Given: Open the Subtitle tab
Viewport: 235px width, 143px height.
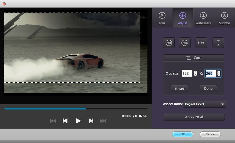Looking at the screenshot, I should tap(224, 18).
